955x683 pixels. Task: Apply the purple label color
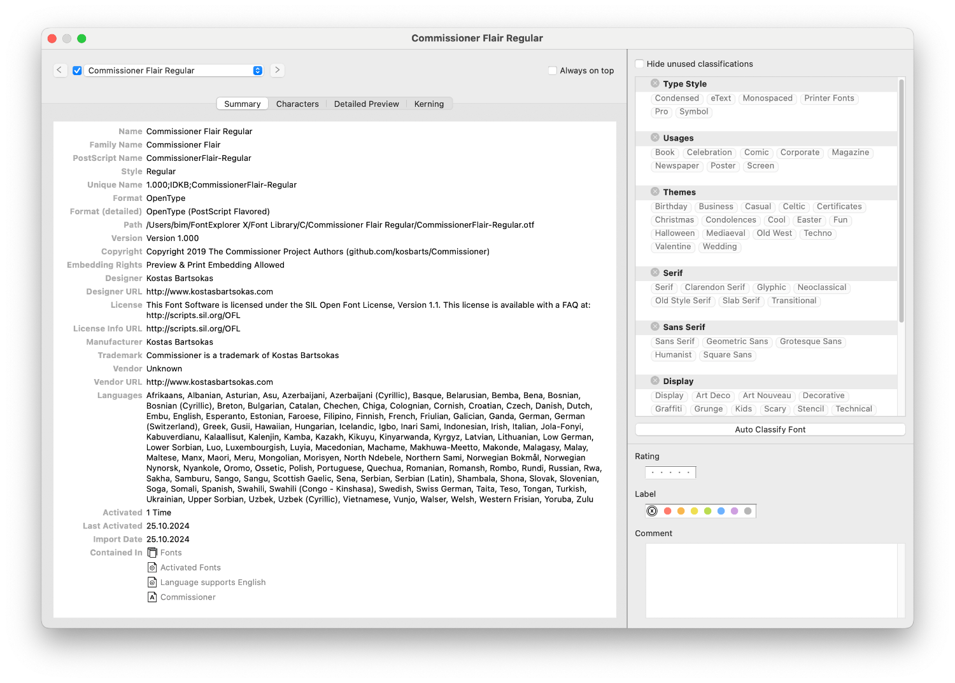735,511
